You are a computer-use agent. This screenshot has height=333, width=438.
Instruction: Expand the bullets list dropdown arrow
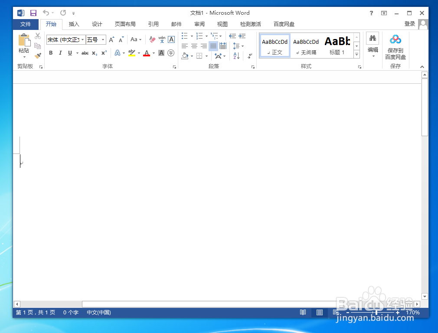click(x=192, y=36)
